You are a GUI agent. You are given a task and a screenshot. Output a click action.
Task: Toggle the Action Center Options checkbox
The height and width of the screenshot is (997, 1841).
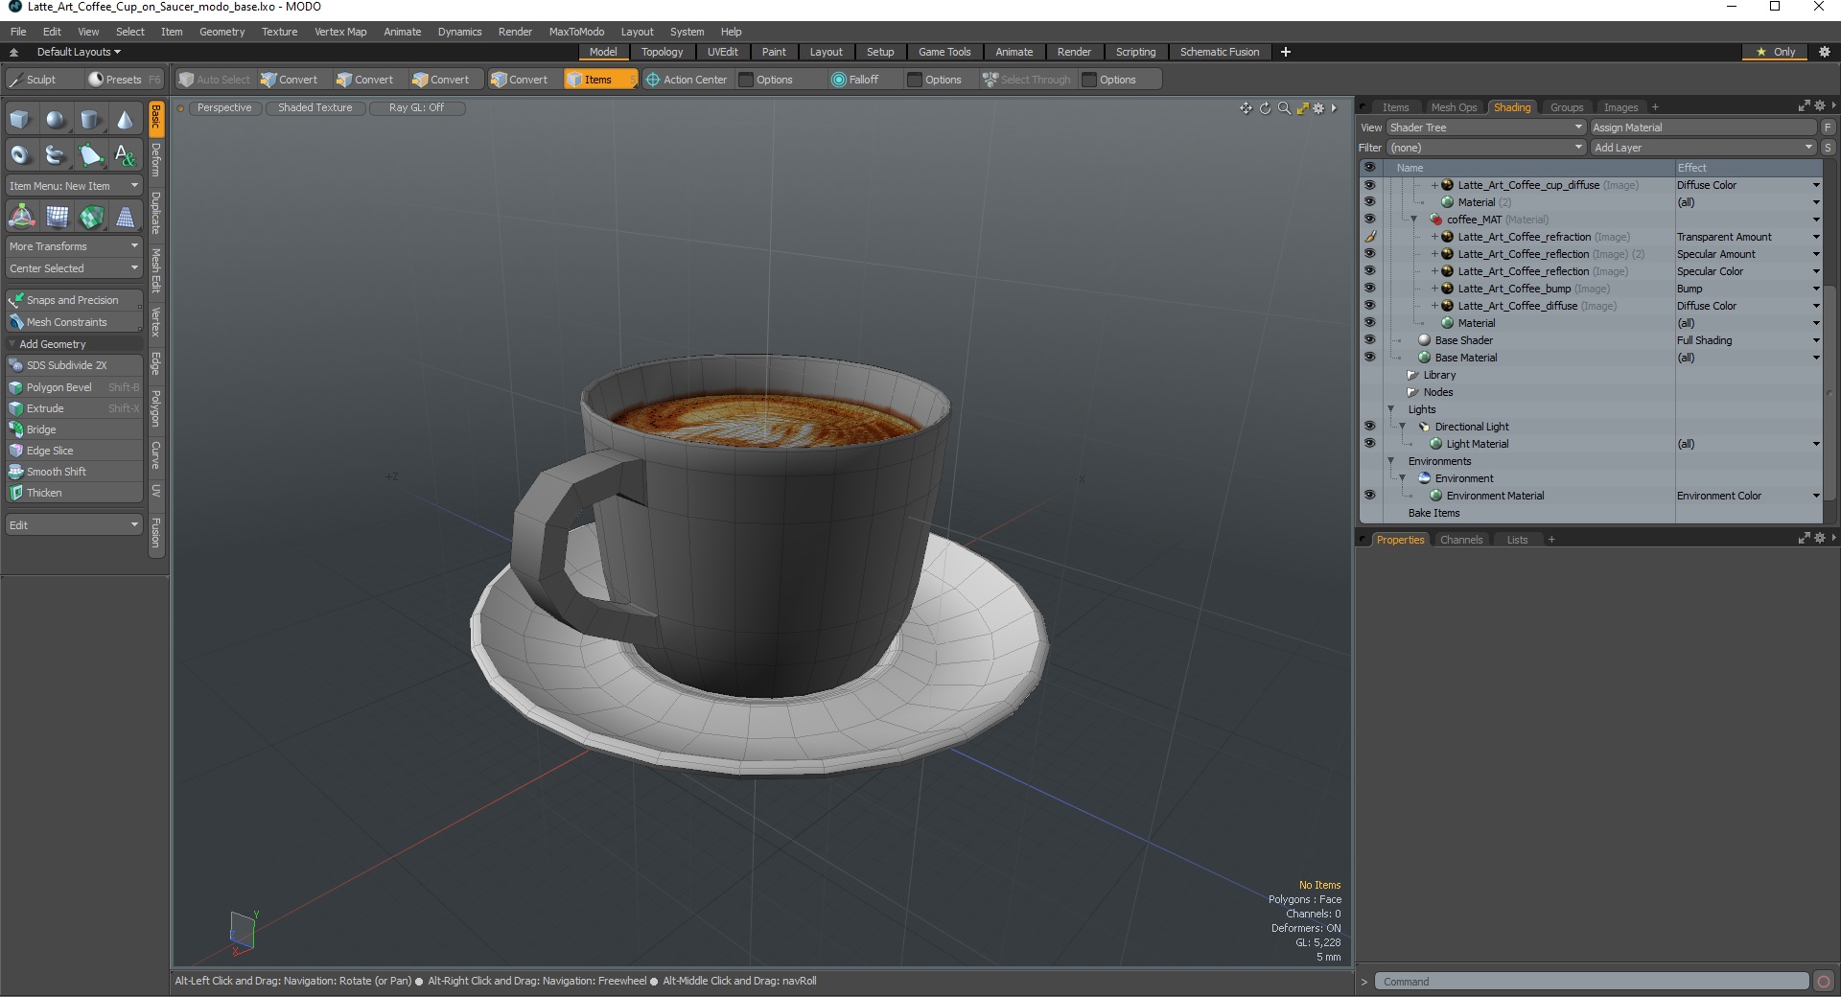pos(745,80)
